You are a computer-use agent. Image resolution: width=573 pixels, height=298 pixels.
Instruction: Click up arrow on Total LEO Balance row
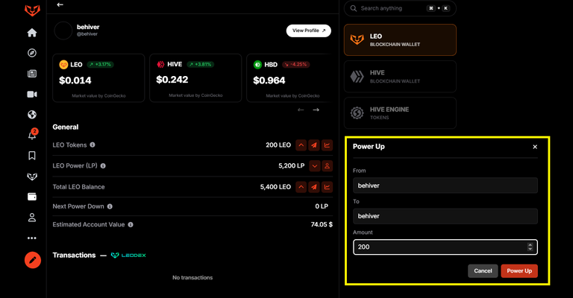[301, 187]
